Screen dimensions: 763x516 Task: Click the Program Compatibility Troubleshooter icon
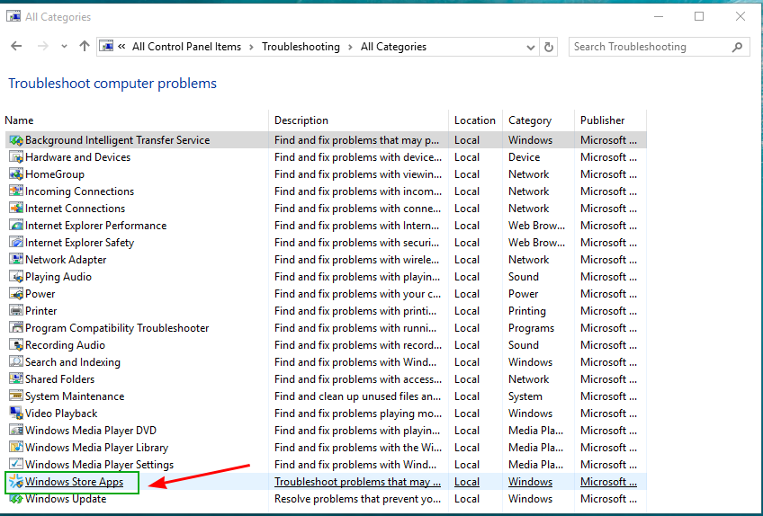point(16,328)
